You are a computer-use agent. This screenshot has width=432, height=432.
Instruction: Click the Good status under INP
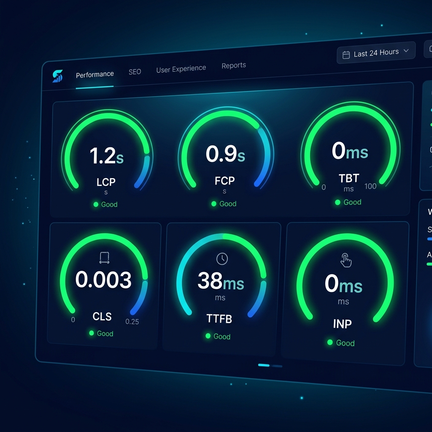pyautogui.click(x=341, y=343)
